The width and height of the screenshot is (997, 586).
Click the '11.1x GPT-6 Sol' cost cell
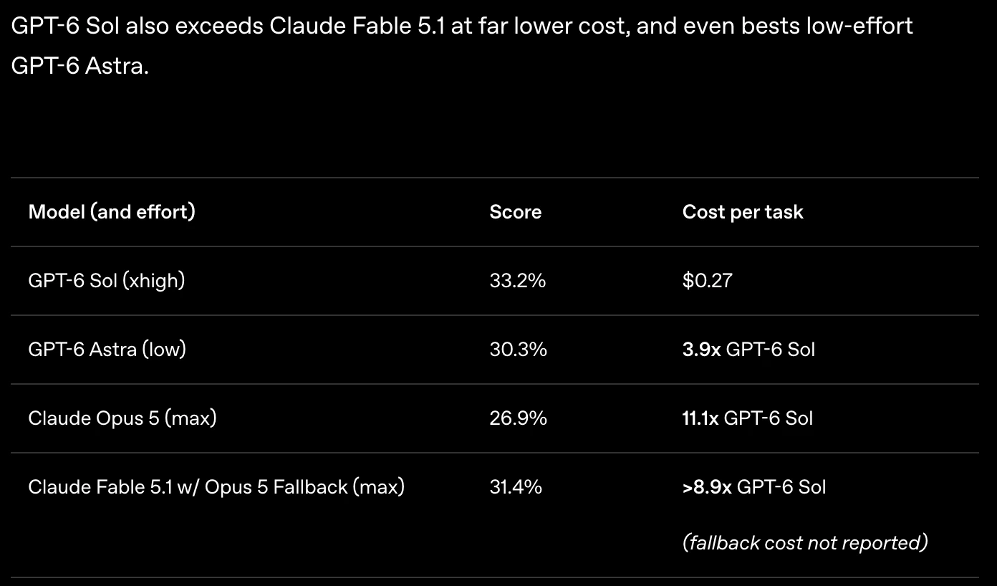click(x=748, y=418)
